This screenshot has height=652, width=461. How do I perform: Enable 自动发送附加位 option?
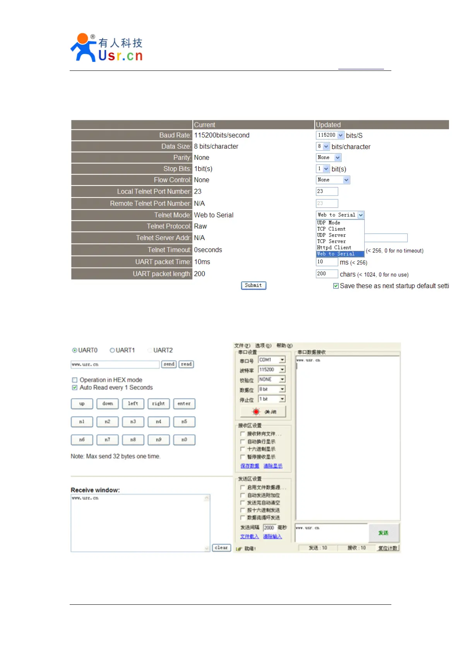[x=243, y=495]
